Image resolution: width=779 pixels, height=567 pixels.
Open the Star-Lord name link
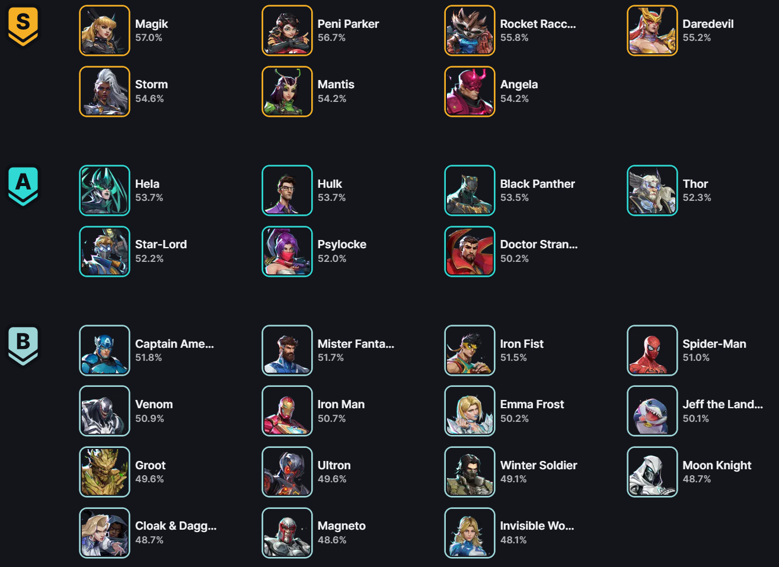click(161, 244)
